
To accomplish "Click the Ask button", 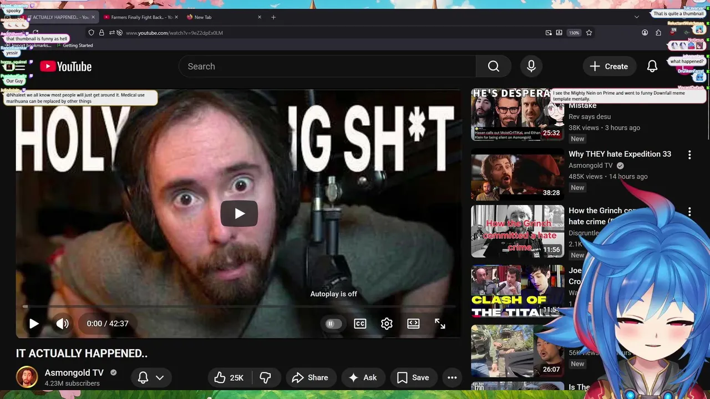I will [x=363, y=378].
